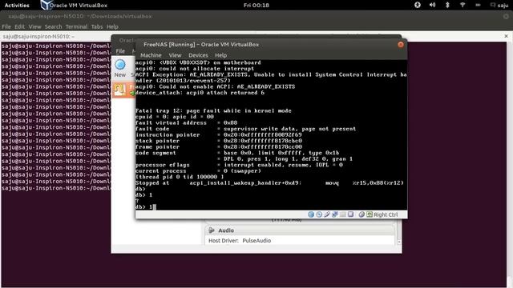
Task: Click the display status icon in VM status bar
Action: [350, 214]
